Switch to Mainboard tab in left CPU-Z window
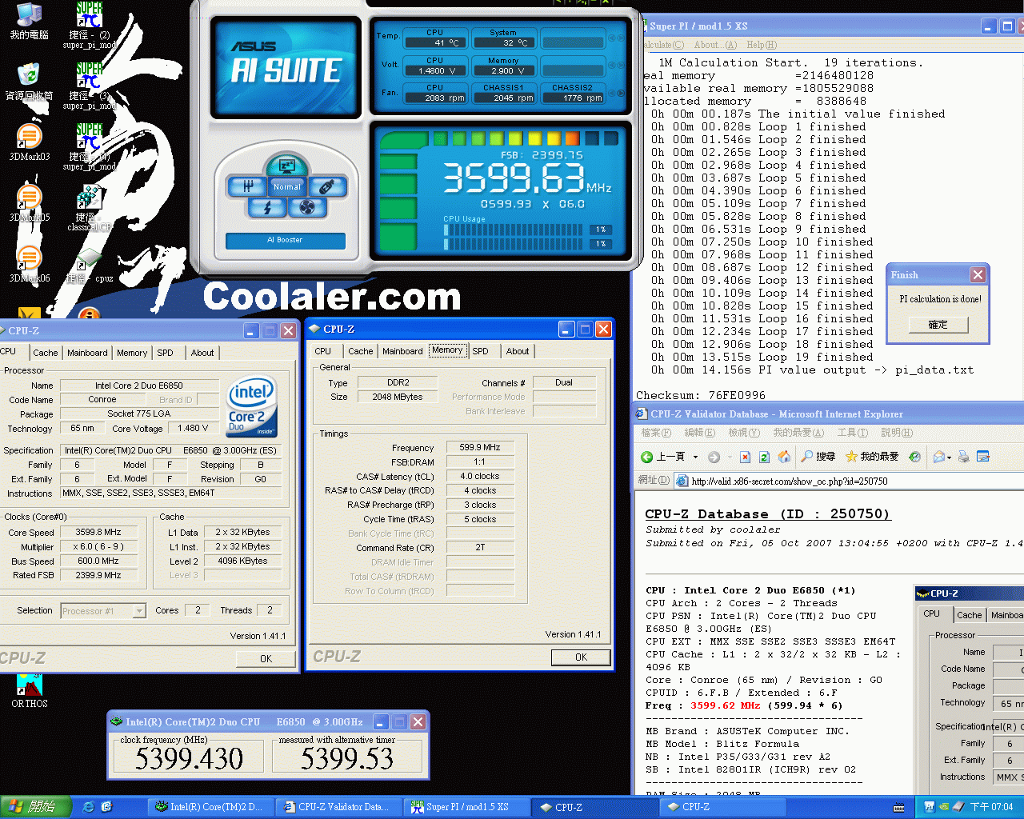This screenshot has width=1024, height=819. (x=87, y=353)
